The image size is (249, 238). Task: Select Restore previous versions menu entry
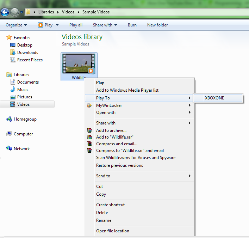pyautogui.click(x=119, y=165)
